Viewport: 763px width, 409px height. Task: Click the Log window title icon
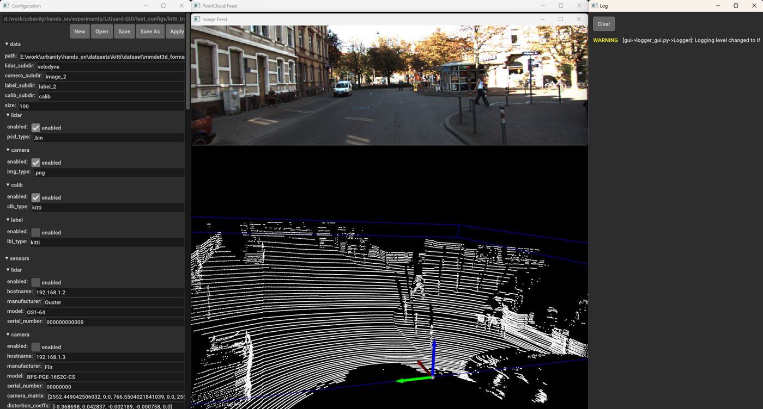click(595, 5)
